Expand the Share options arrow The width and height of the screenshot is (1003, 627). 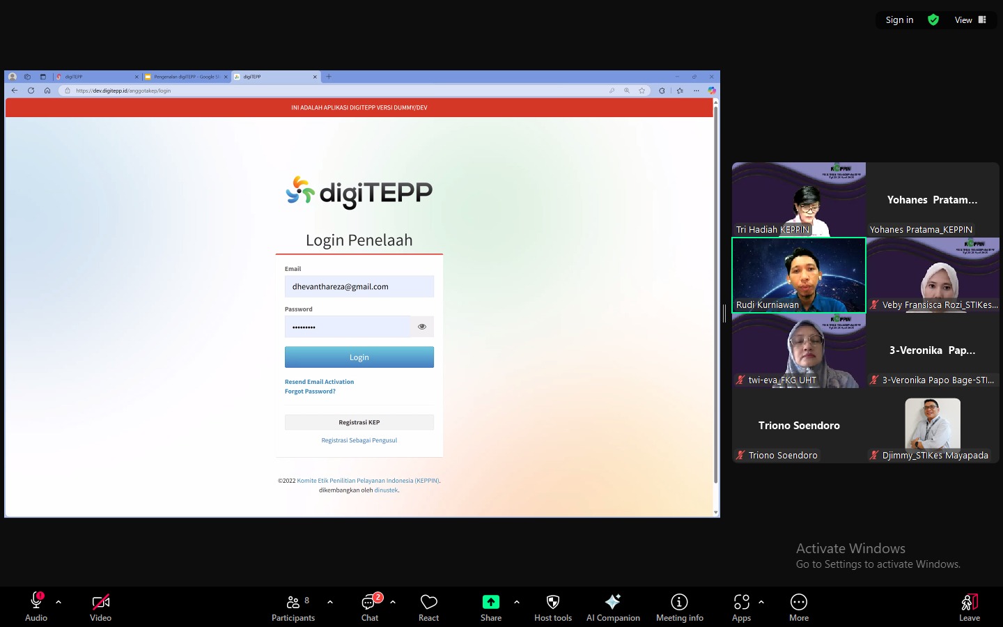coord(516,602)
